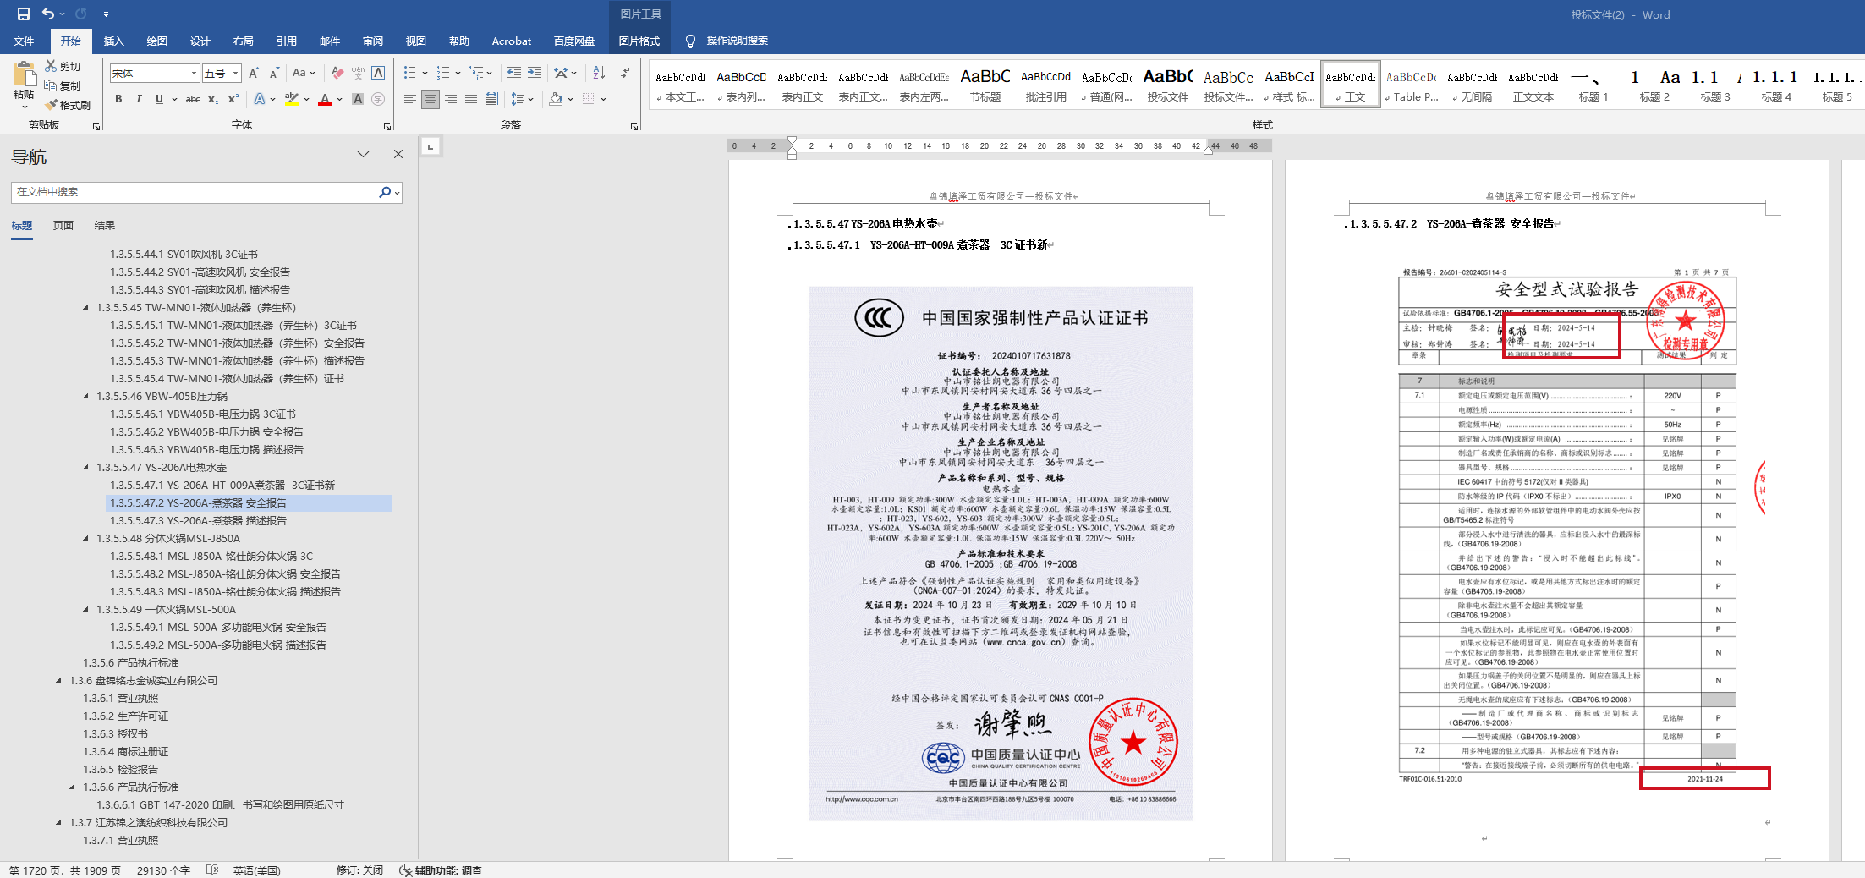Toggle track changes status 修订: 关闭
The image size is (1865, 878).
coord(359,870)
